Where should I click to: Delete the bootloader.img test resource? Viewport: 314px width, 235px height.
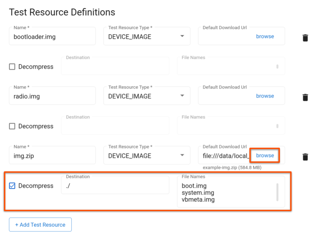coord(305,38)
